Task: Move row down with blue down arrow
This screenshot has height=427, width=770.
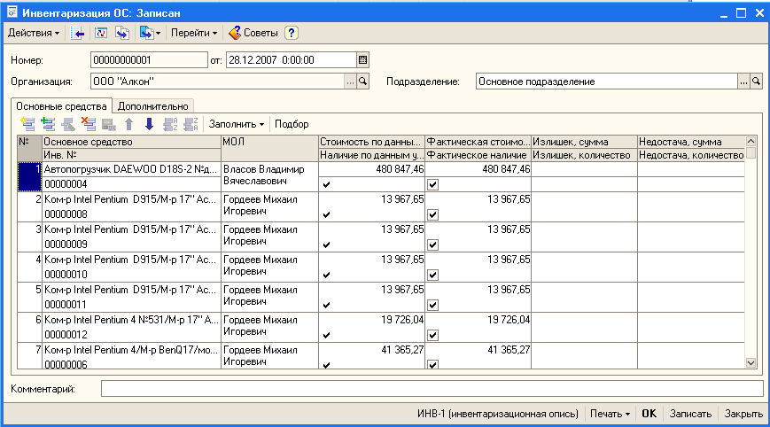Action: pyautogui.click(x=149, y=124)
